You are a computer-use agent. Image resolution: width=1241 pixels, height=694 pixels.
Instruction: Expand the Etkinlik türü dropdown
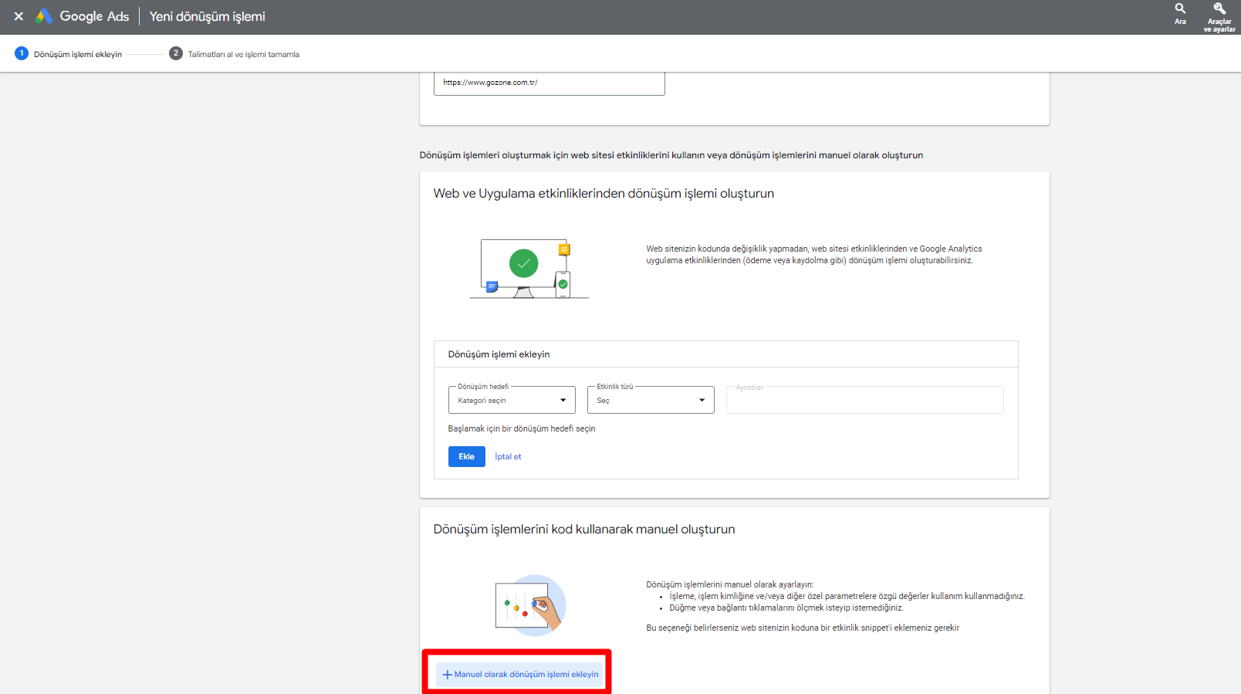pos(650,400)
